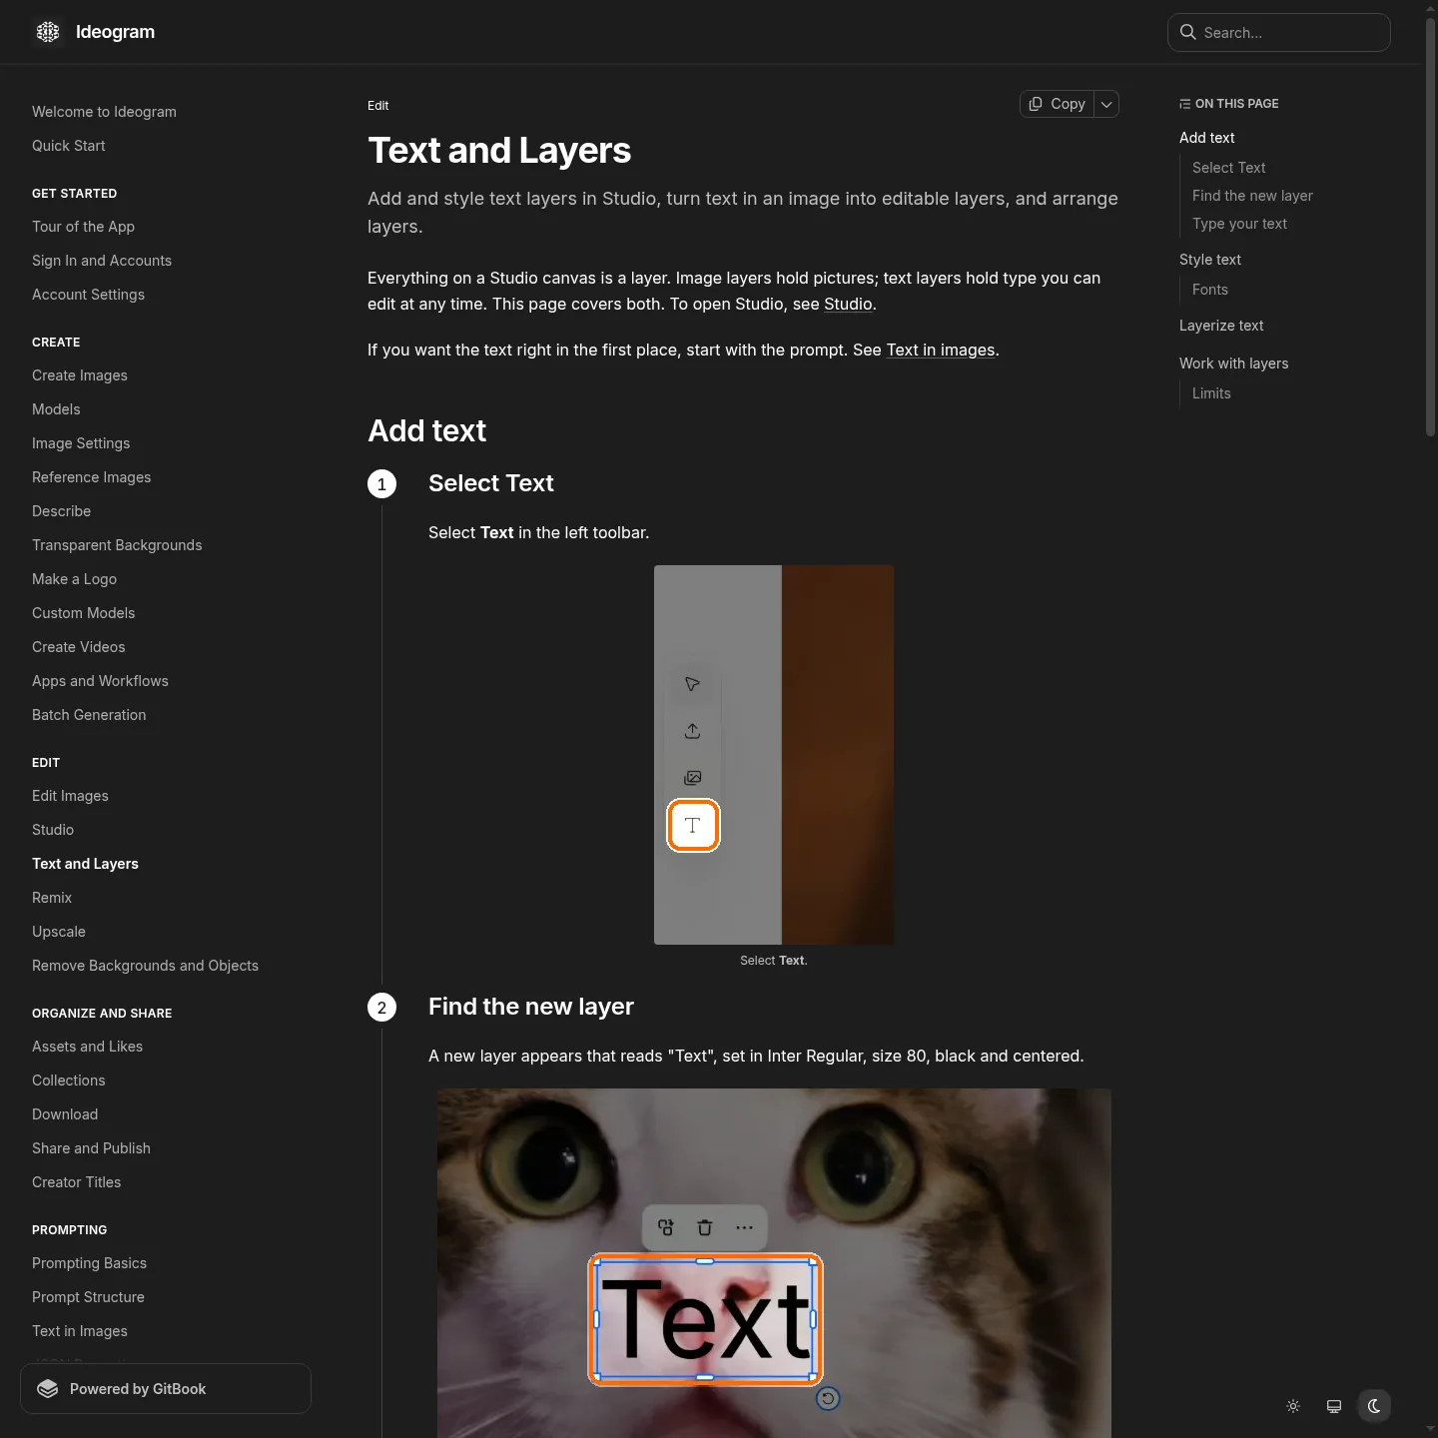
Task: Go to Reference Images page
Action: 92,477
